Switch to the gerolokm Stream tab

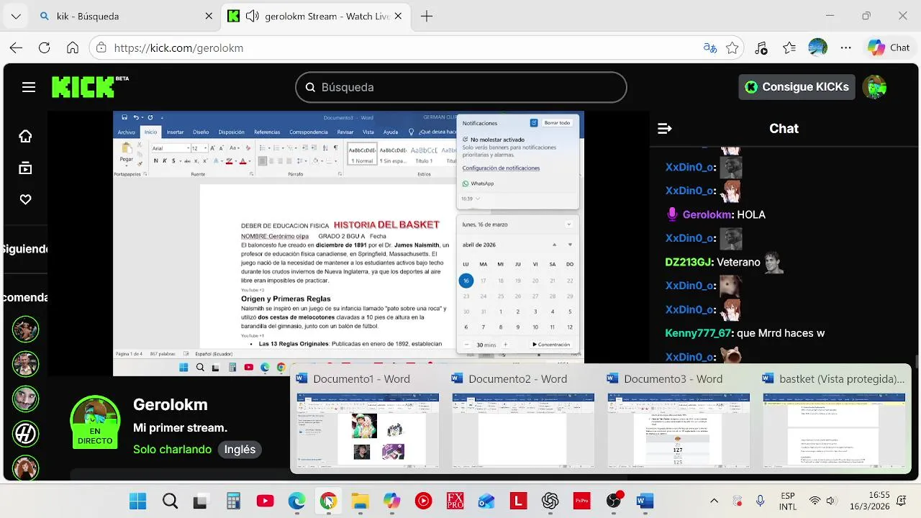click(318, 16)
